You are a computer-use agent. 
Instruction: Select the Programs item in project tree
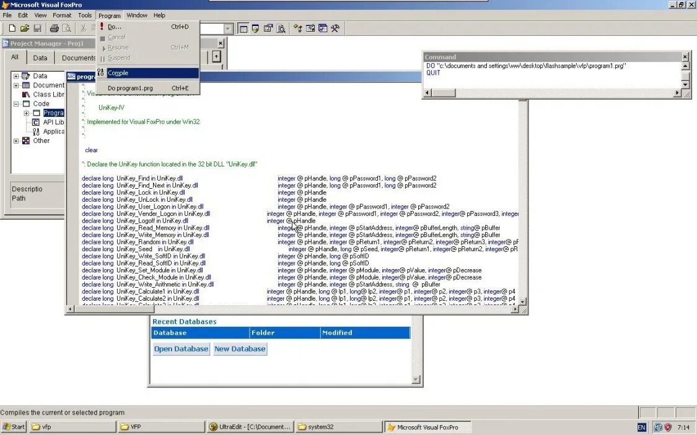[53, 113]
